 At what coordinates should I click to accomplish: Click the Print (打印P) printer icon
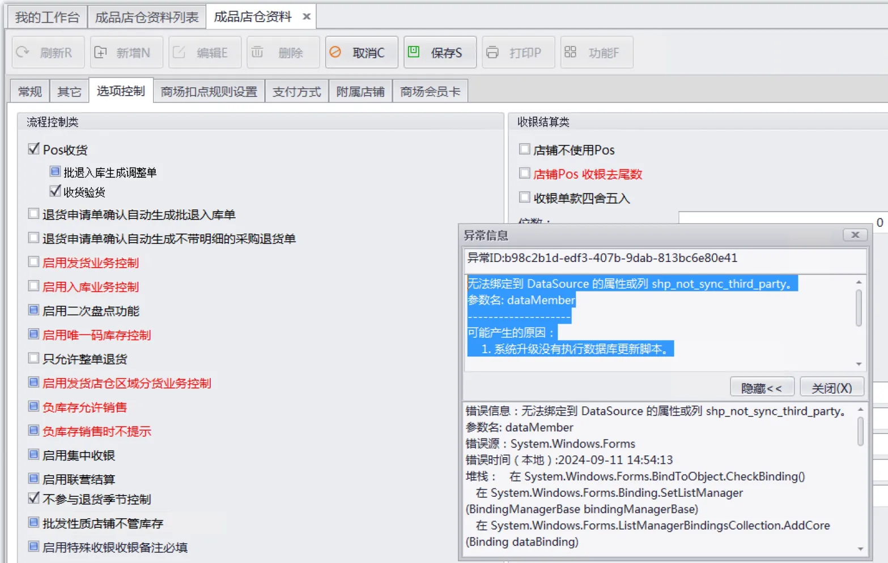(x=492, y=52)
